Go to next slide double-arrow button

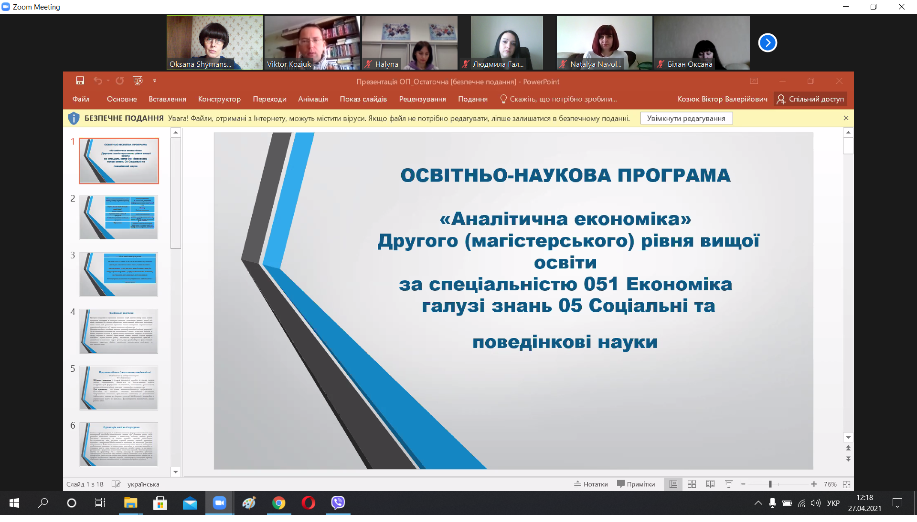(x=848, y=459)
